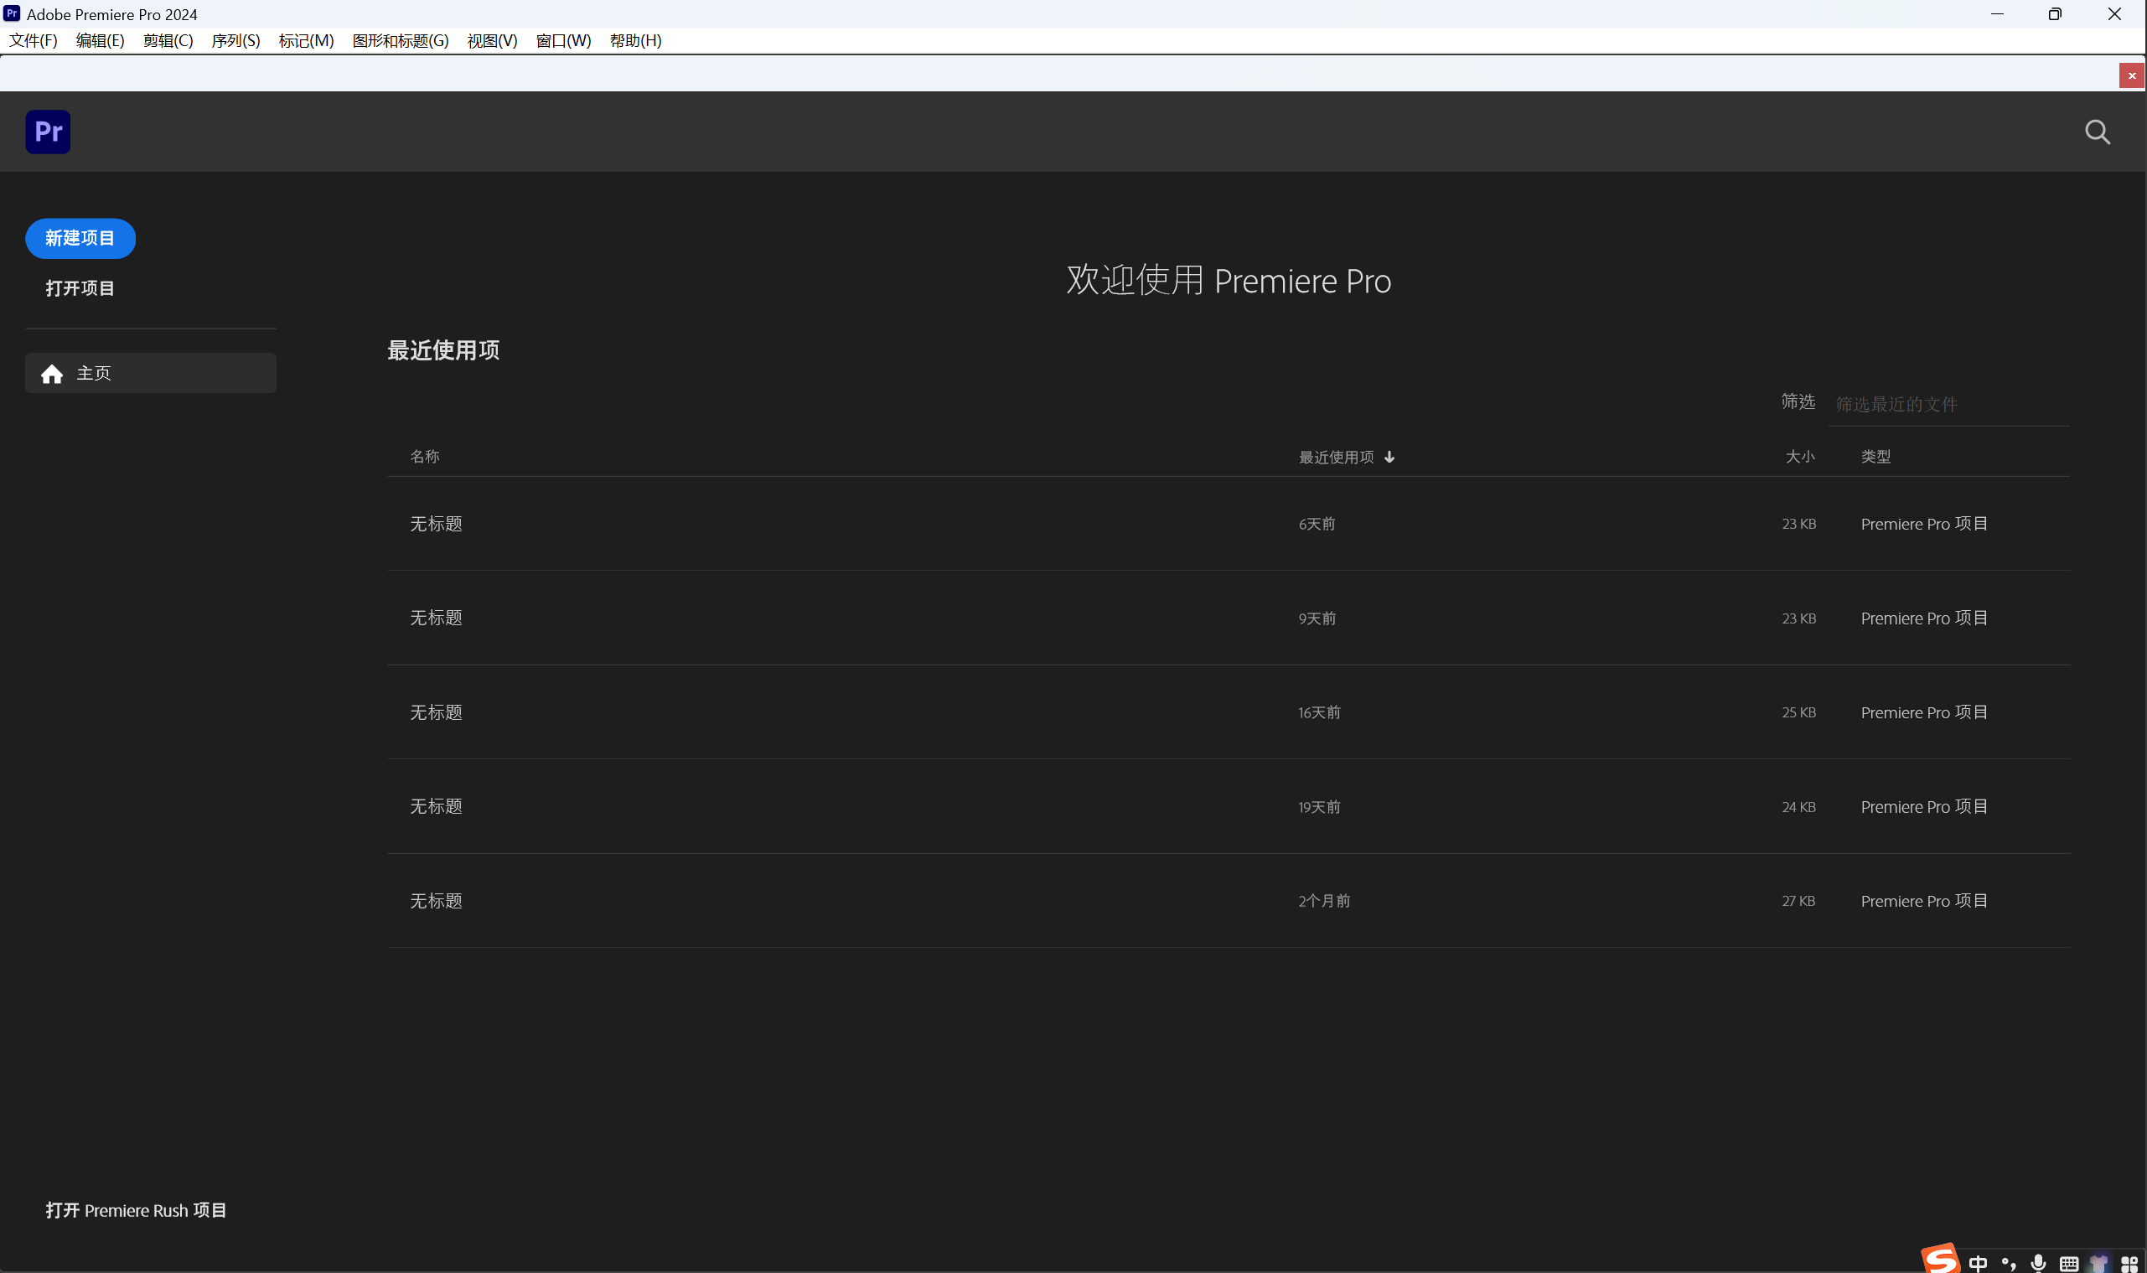
Task: Sort by the 大小 column header
Action: [x=1799, y=457]
